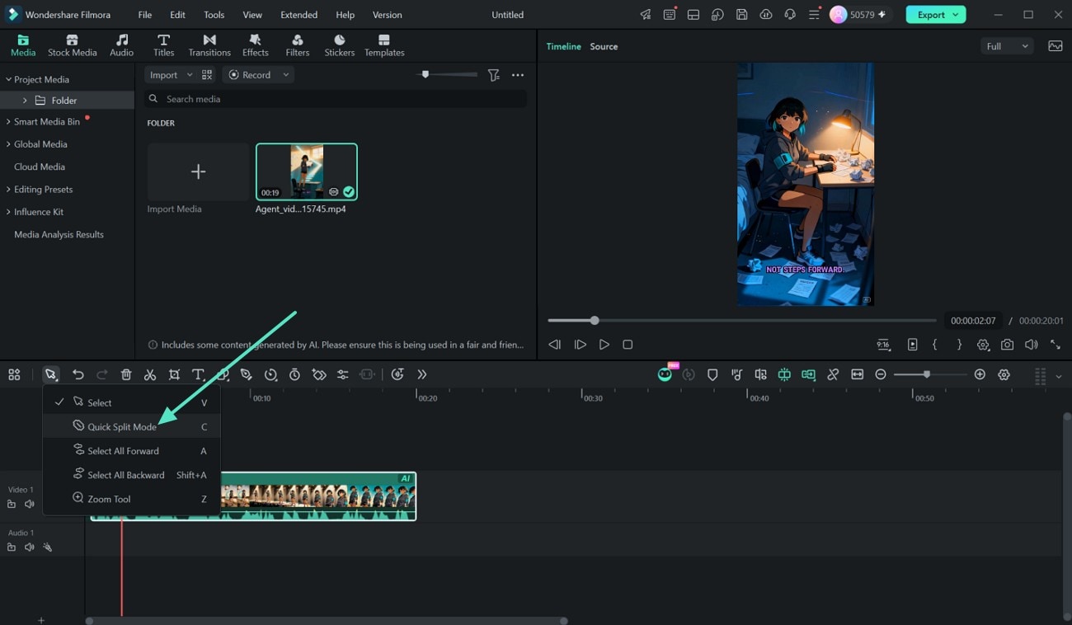Click the preview volume speaker icon
The image size is (1072, 625).
[x=1031, y=345]
